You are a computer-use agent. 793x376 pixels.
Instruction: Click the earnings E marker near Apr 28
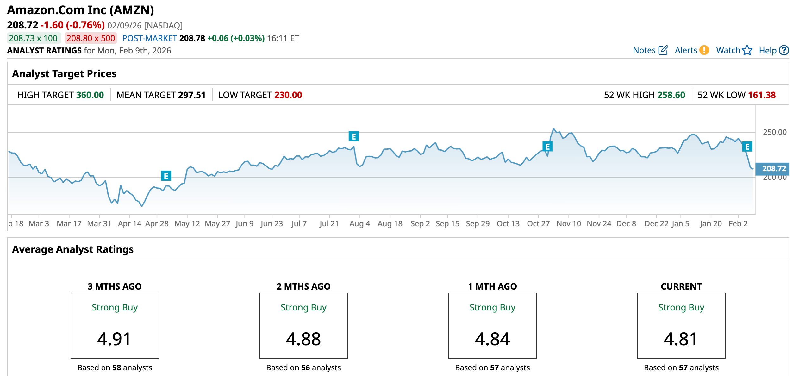[166, 176]
